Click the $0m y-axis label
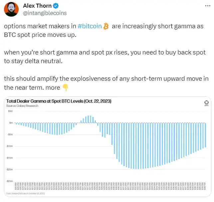The image size is (214, 202). 11,123
